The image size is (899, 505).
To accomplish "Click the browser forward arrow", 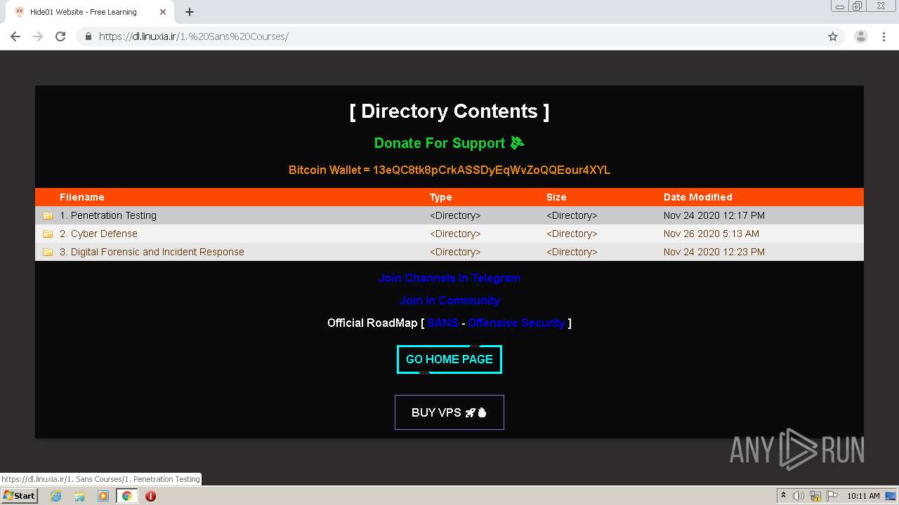I will [38, 36].
